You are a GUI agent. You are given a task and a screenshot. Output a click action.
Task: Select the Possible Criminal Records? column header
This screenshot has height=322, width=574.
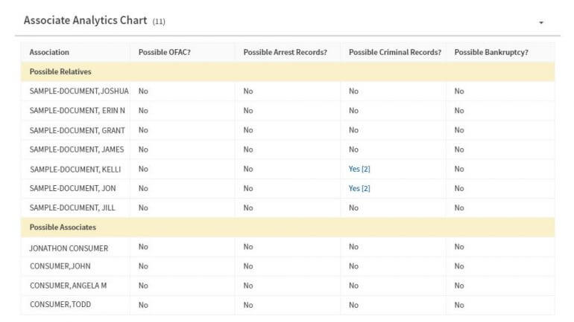[x=395, y=52]
